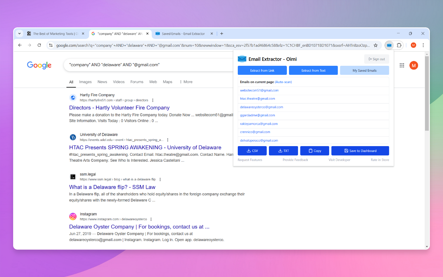The width and height of the screenshot is (443, 277).
Task: Open the Chrome profile avatar in toolbar
Action: click(413, 45)
